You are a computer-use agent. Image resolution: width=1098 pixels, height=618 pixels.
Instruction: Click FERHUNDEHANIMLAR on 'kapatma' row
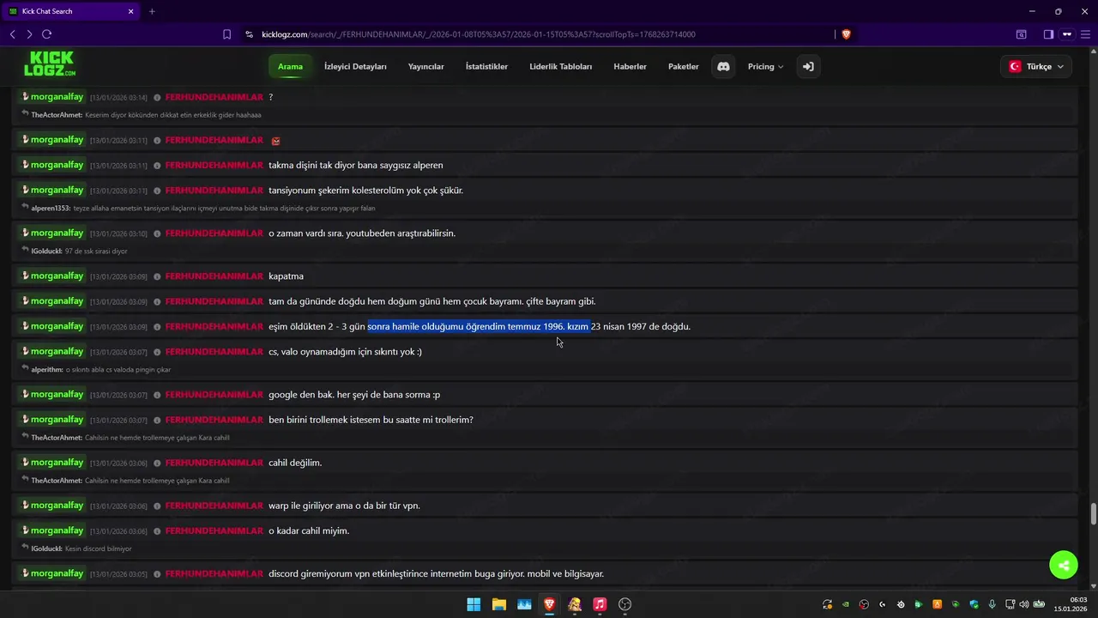(214, 276)
